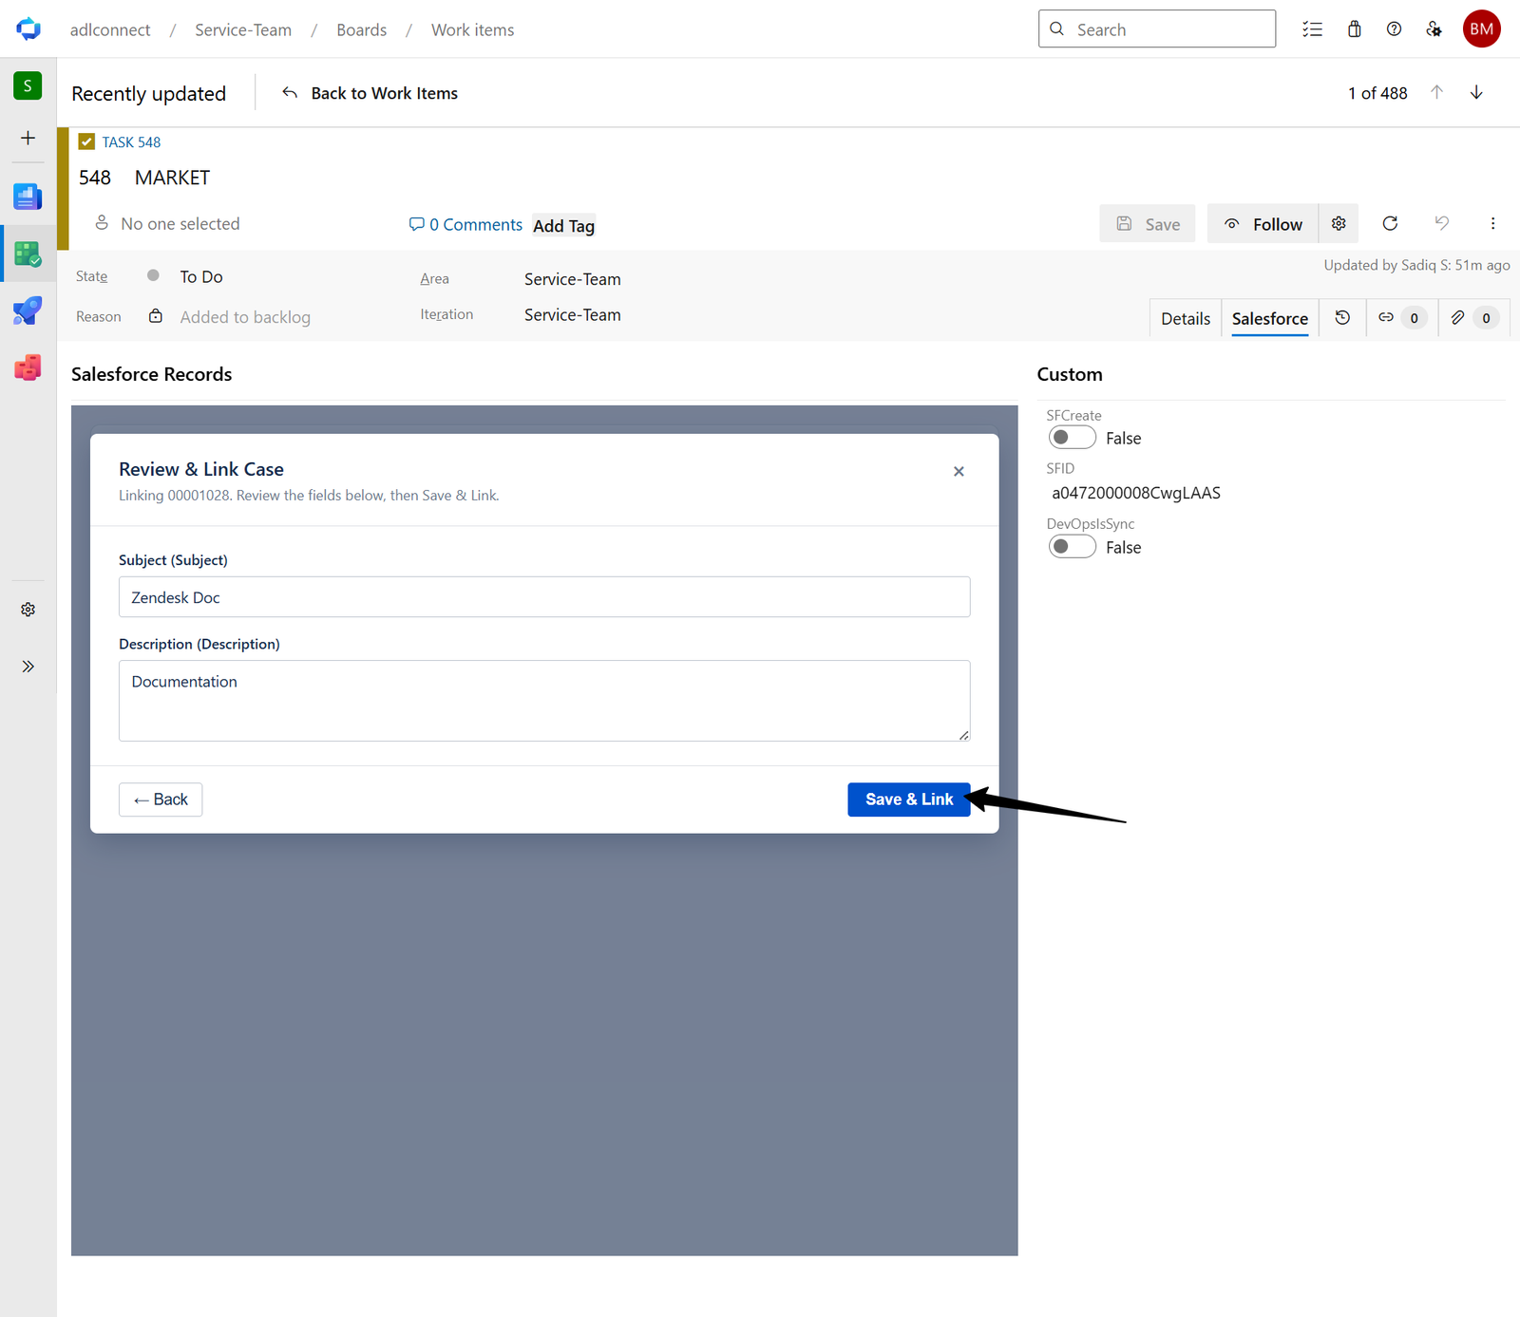Click the SFID value a0472000008CwgLAAS

[x=1135, y=493]
